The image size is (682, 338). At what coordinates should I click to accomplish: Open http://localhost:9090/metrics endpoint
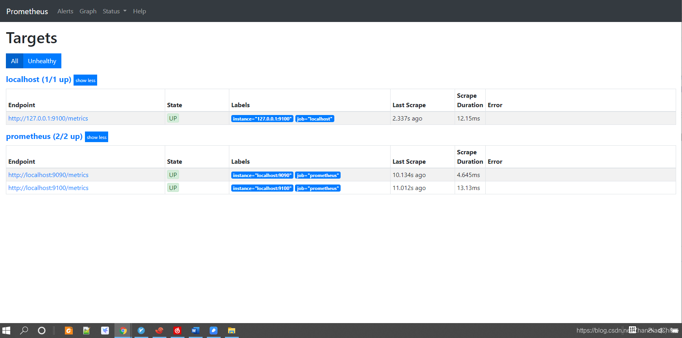coord(48,175)
